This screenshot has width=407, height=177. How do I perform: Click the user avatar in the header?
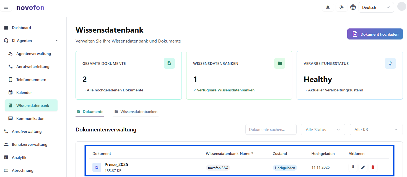point(401,7)
